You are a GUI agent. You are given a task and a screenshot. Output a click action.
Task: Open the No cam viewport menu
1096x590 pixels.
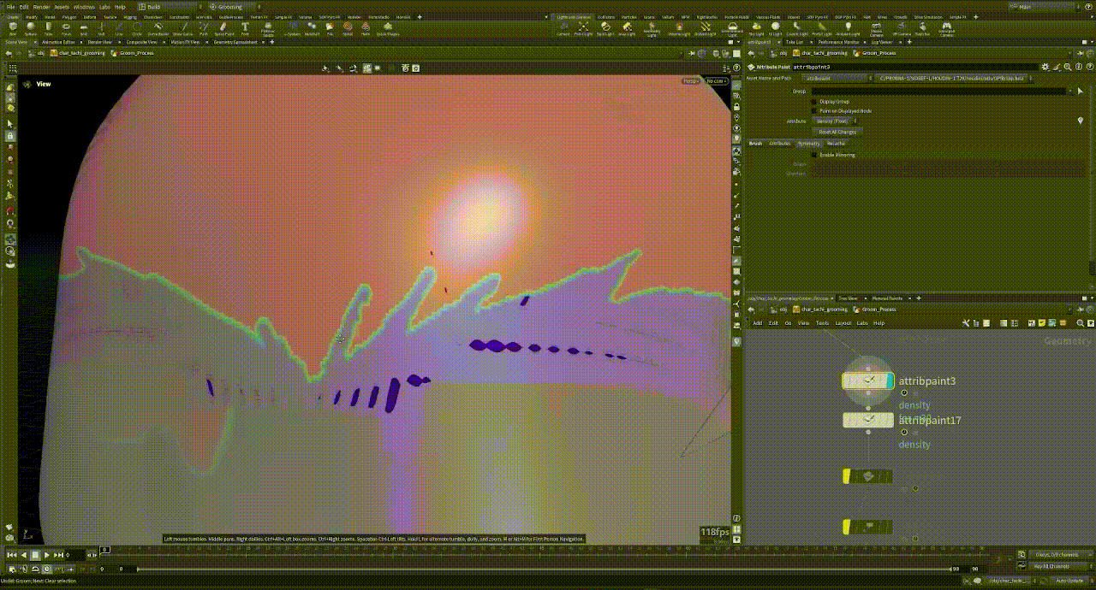tap(716, 81)
